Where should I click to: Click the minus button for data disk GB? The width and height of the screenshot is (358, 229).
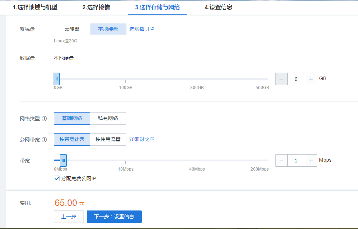click(281, 79)
